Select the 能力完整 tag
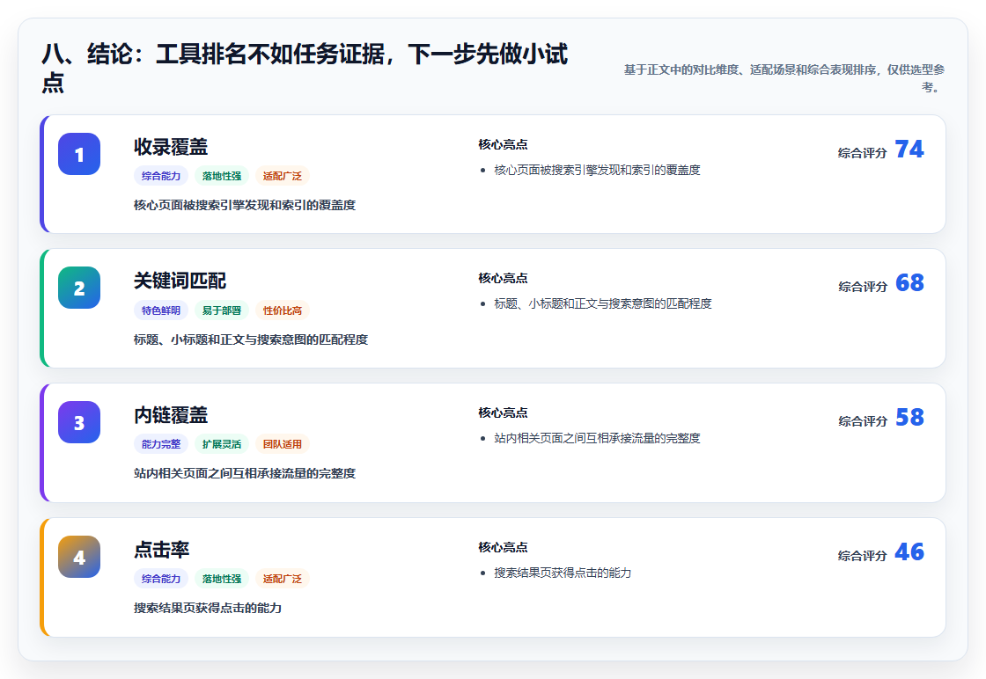The width and height of the screenshot is (986, 679). pyautogui.click(x=161, y=444)
